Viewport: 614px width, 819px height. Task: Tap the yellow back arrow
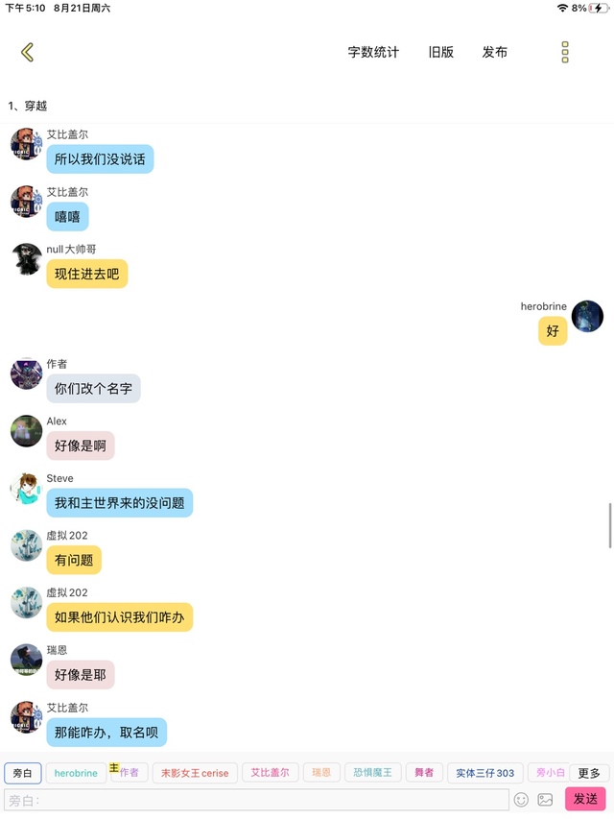27,52
